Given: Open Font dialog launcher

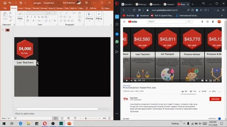Looking at the screenshot, I should [x=57, y=25].
